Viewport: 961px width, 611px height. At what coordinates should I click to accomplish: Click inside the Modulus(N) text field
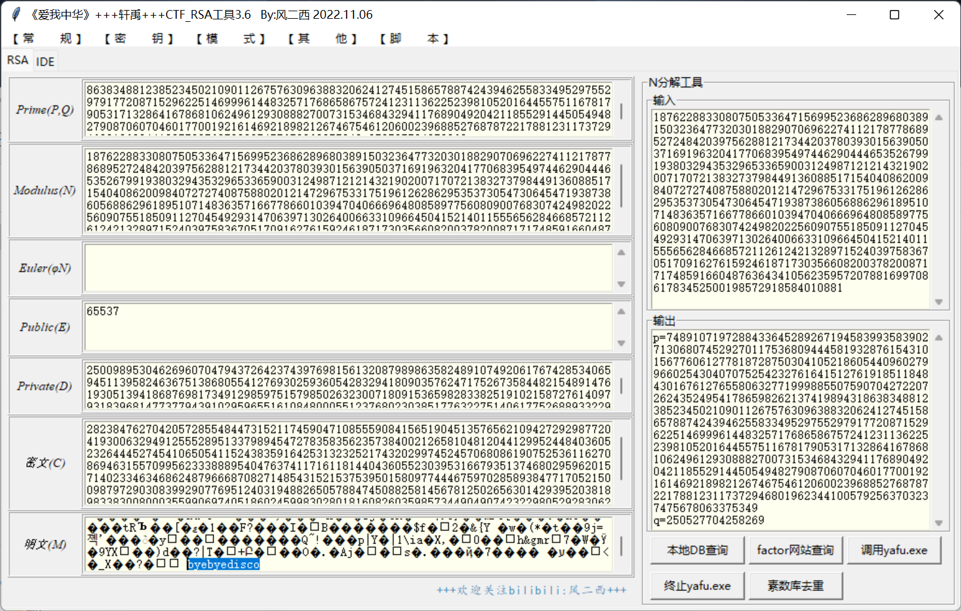pos(348,190)
